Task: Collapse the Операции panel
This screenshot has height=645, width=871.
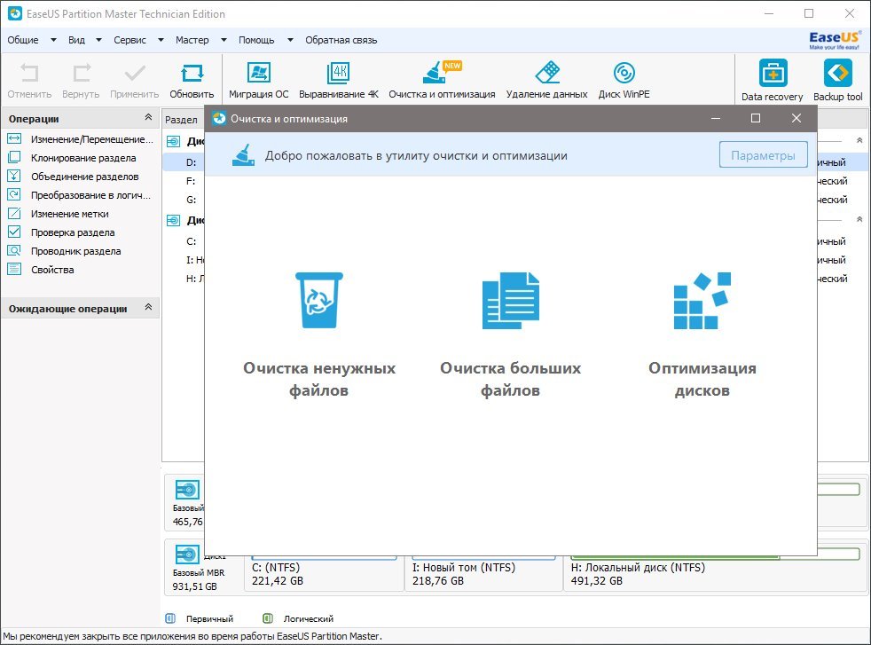Action: pos(148,119)
